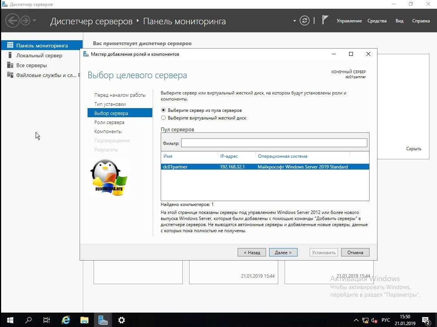Viewport: 437px width, 327px height.
Task: Click the 'Фильтр' input field
Action: click(274, 143)
